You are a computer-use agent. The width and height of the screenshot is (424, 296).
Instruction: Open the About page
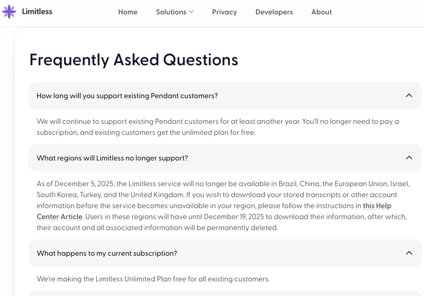pos(322,12)
